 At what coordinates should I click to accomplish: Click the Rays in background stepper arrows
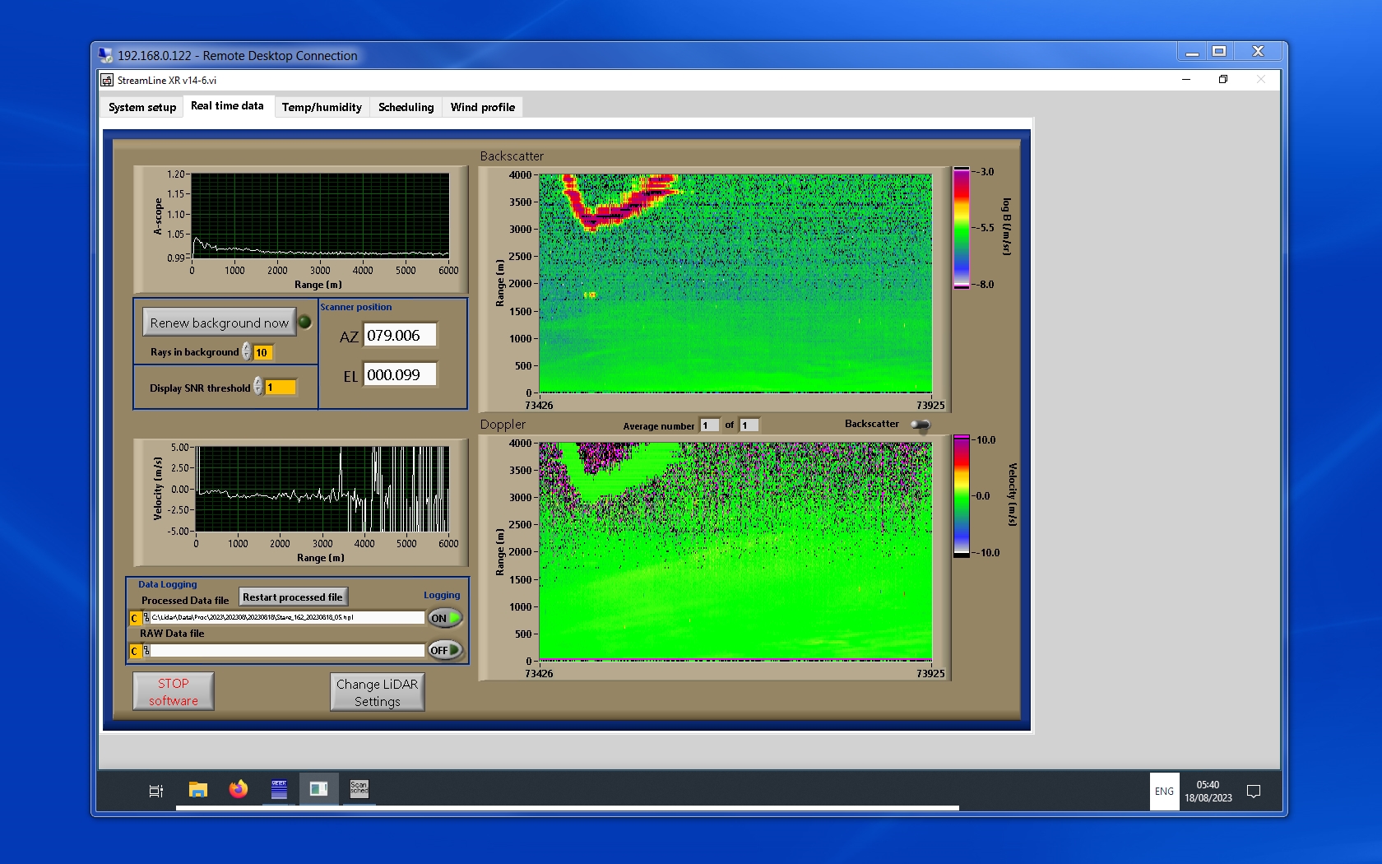pyautogui.click(x=246, y=352)
